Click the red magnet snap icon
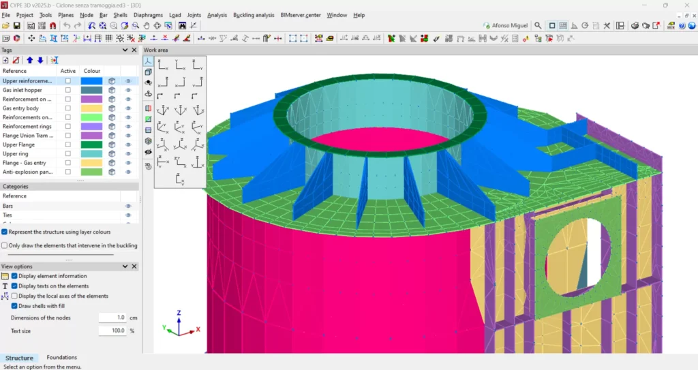This screenshot has width=698, height=370. (52, 26)
